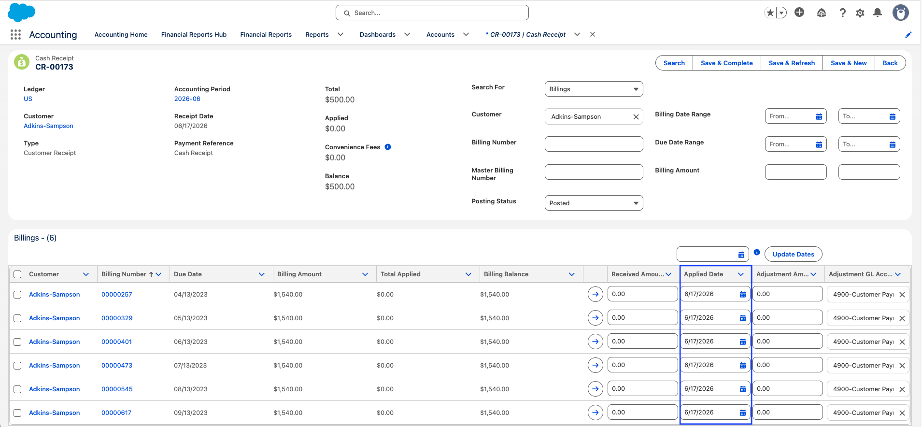Open Applied Date calendar for billing 00000329
Image resolution: width=922 pixels, height=427 pixels.
tap(743, 318)
